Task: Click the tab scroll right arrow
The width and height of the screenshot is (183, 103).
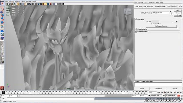Action: pos(181,6)
